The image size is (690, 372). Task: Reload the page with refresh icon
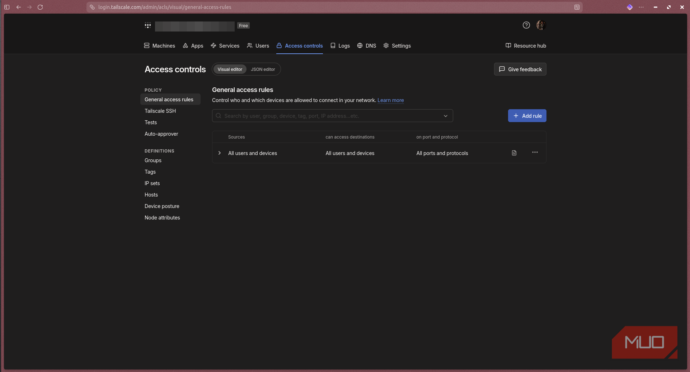[40, 7]
